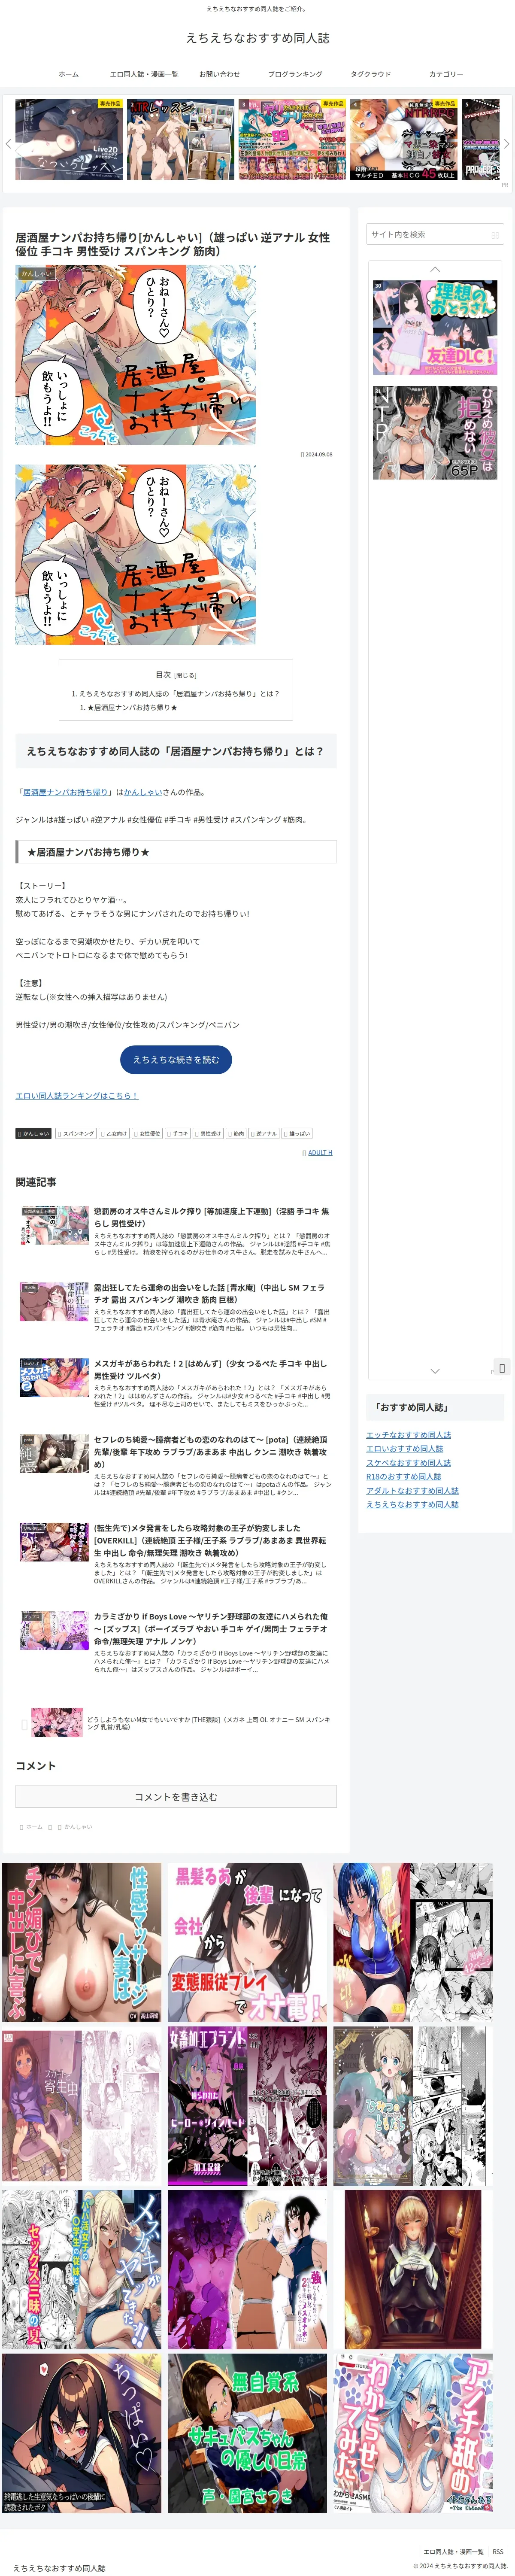Click the dark かんしゃい category tag

[33, 1133]
